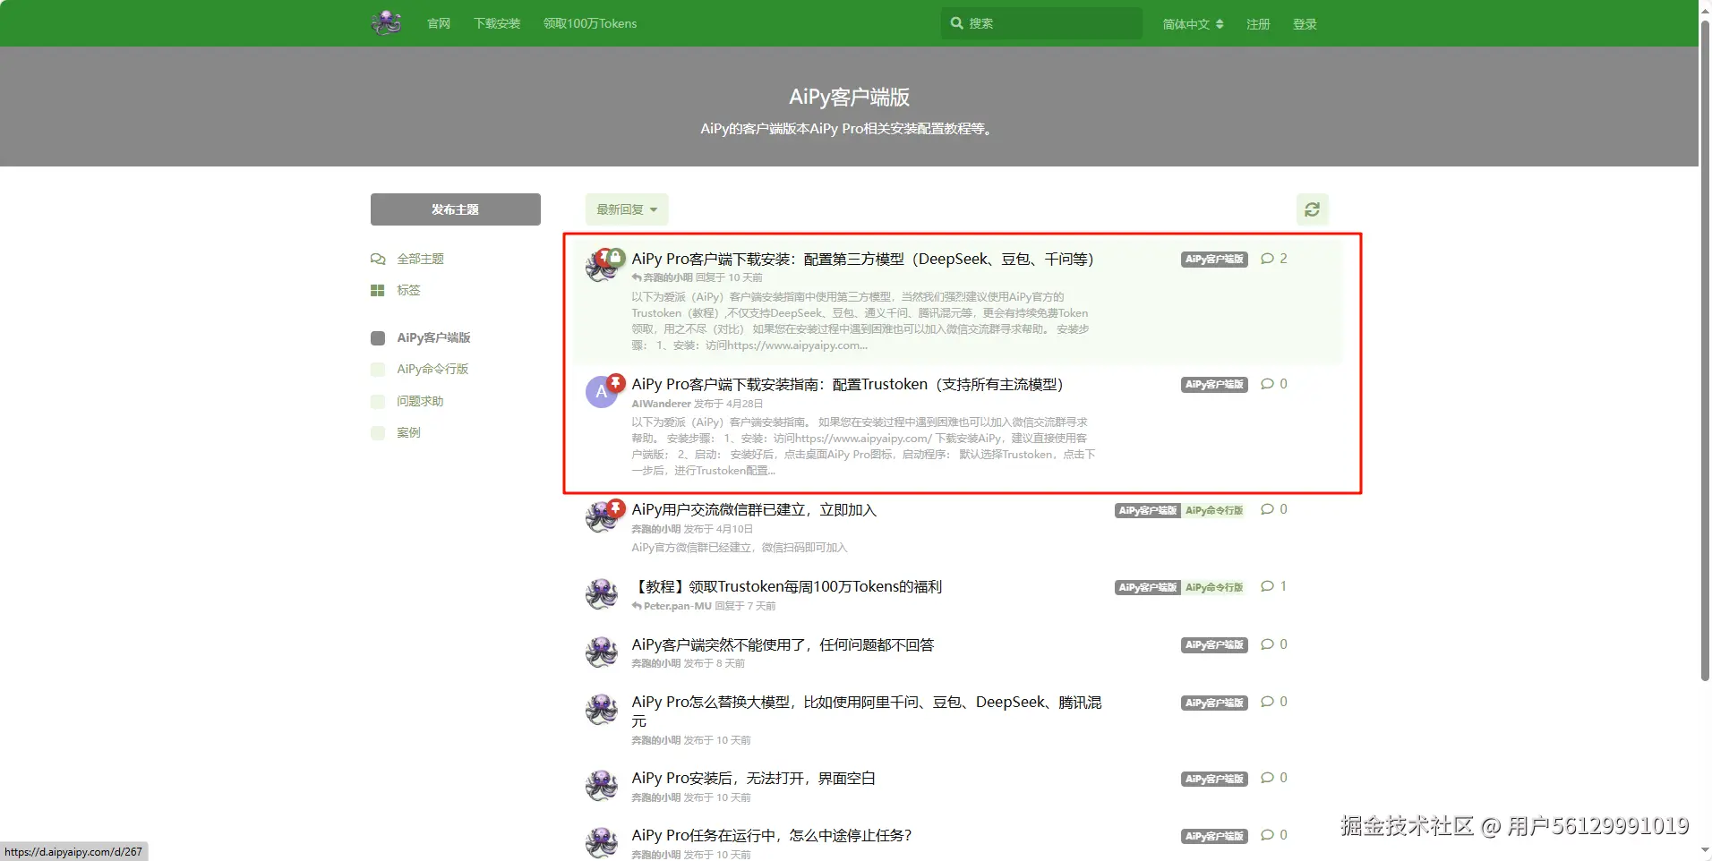Open 下载安装 in the header navigation

tap(497, 23)
